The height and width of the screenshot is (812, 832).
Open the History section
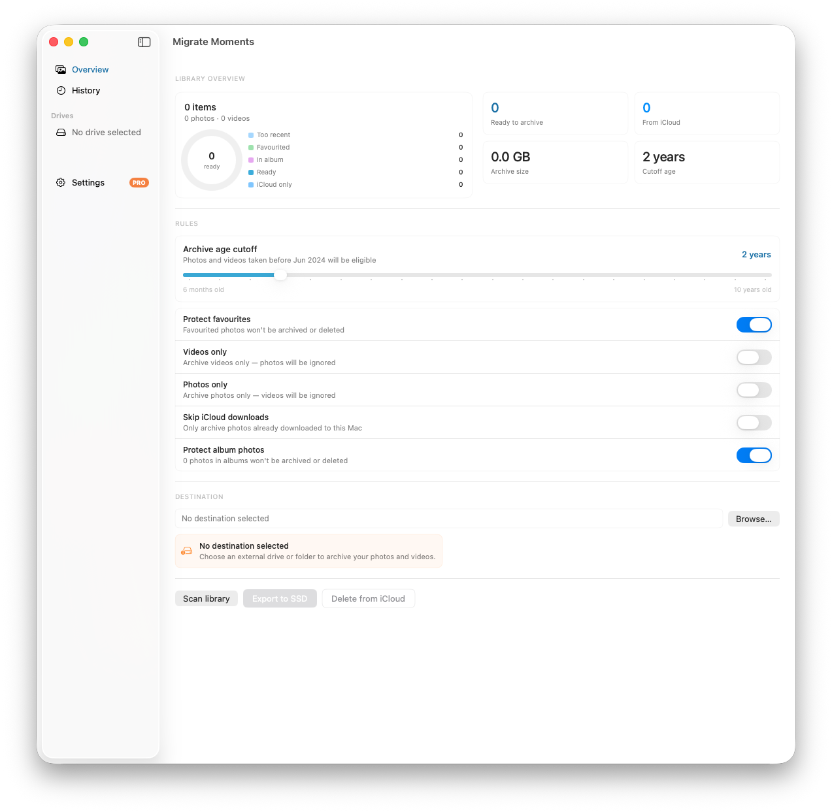coord(86,90)
